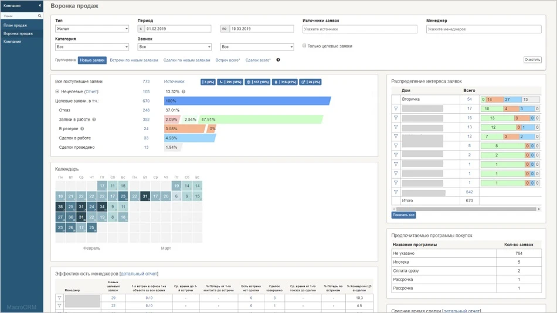Open the Категория dropdown
This screenshot has width=557, height=313.
91,47
